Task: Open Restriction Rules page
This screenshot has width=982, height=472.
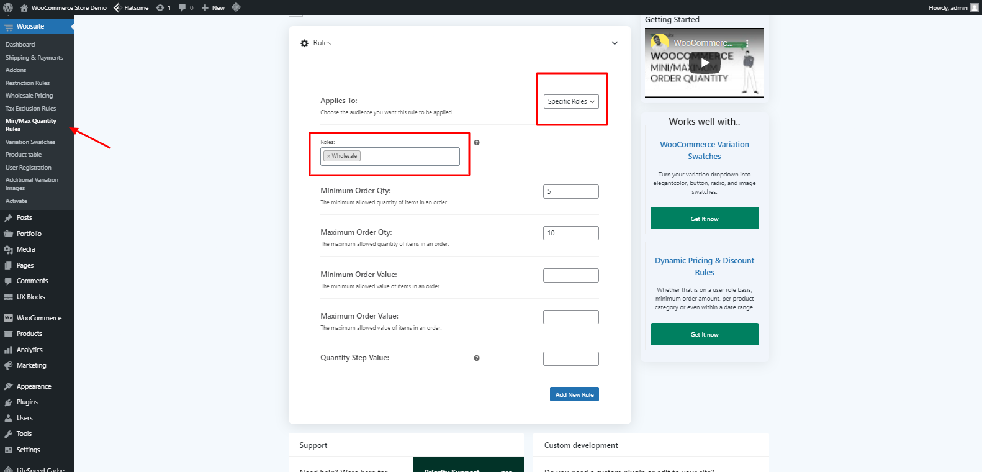Action: tap(27, 83)
